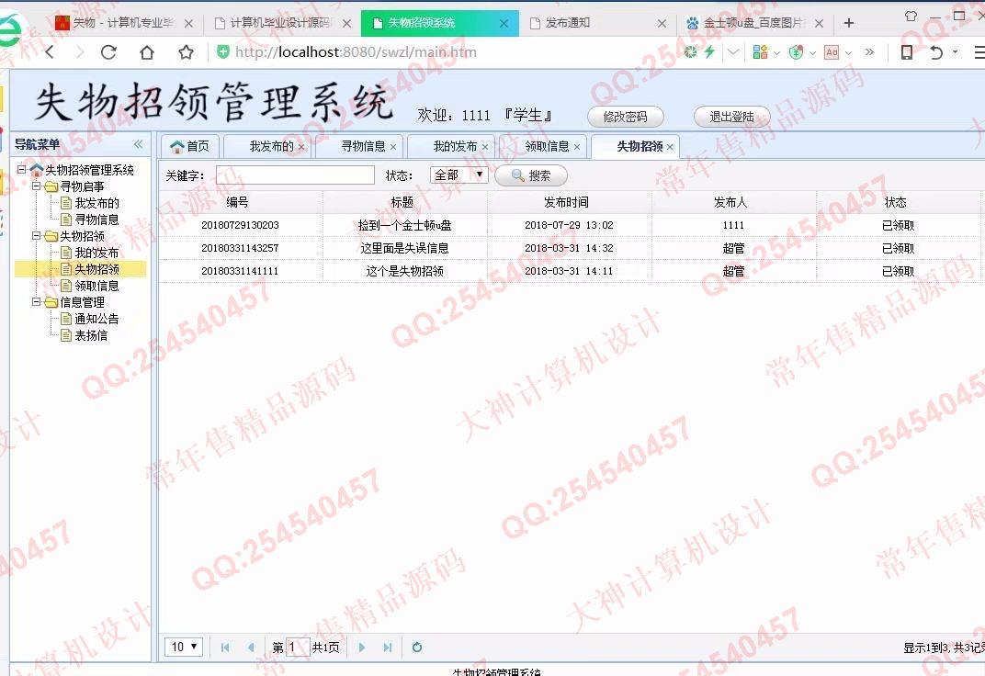
Task: Open the browser home page
Action: (x=147, y=52)
